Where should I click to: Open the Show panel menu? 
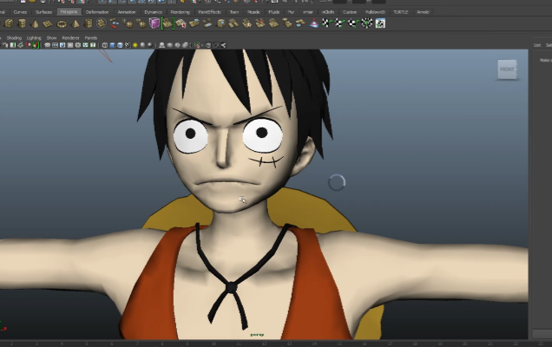coord(51,38)
